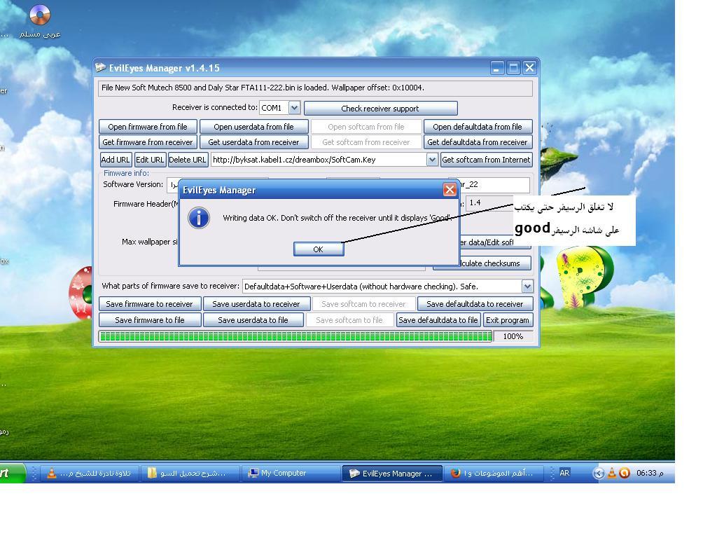This screenshot has height=538, width=717.
Task: Open the disc shortcut on the desktop
Action: [40, 21]
